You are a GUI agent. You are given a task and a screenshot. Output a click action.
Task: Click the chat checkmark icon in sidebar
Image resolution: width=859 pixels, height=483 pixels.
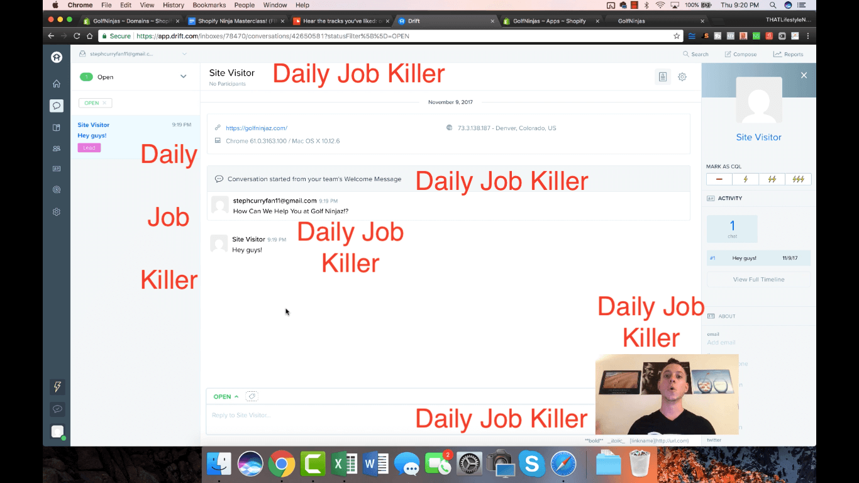[x=57, y=409]
